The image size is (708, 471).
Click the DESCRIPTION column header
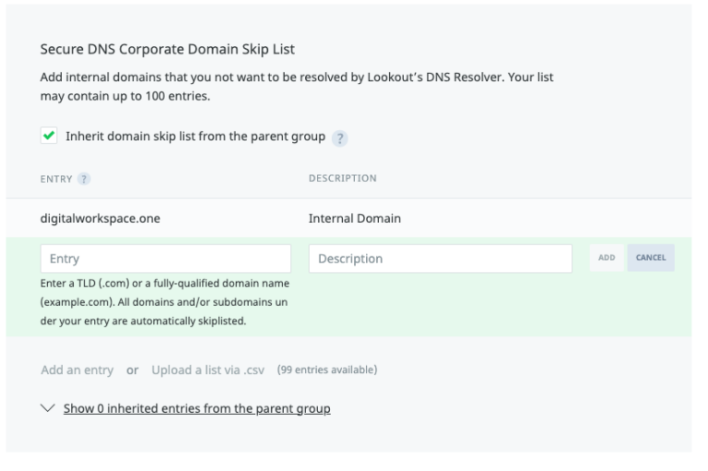pos(342,179)
